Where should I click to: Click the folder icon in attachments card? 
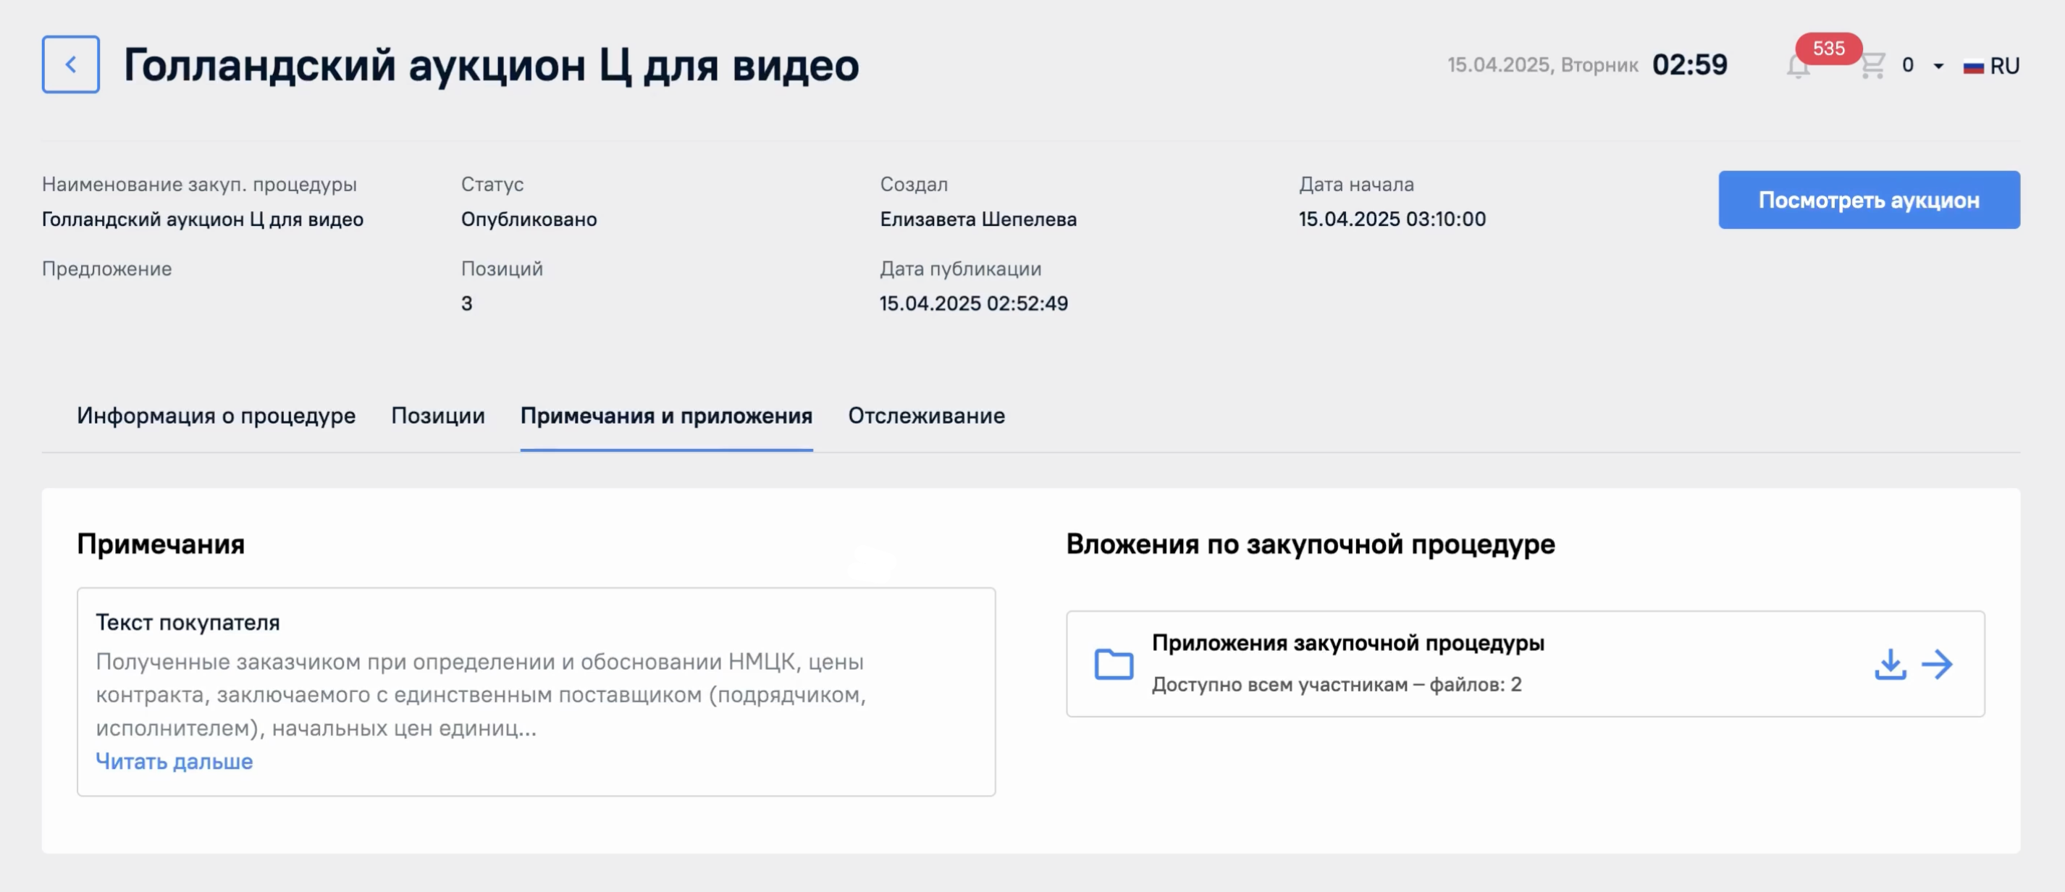pyautogui.click(x=1114, y=664)
